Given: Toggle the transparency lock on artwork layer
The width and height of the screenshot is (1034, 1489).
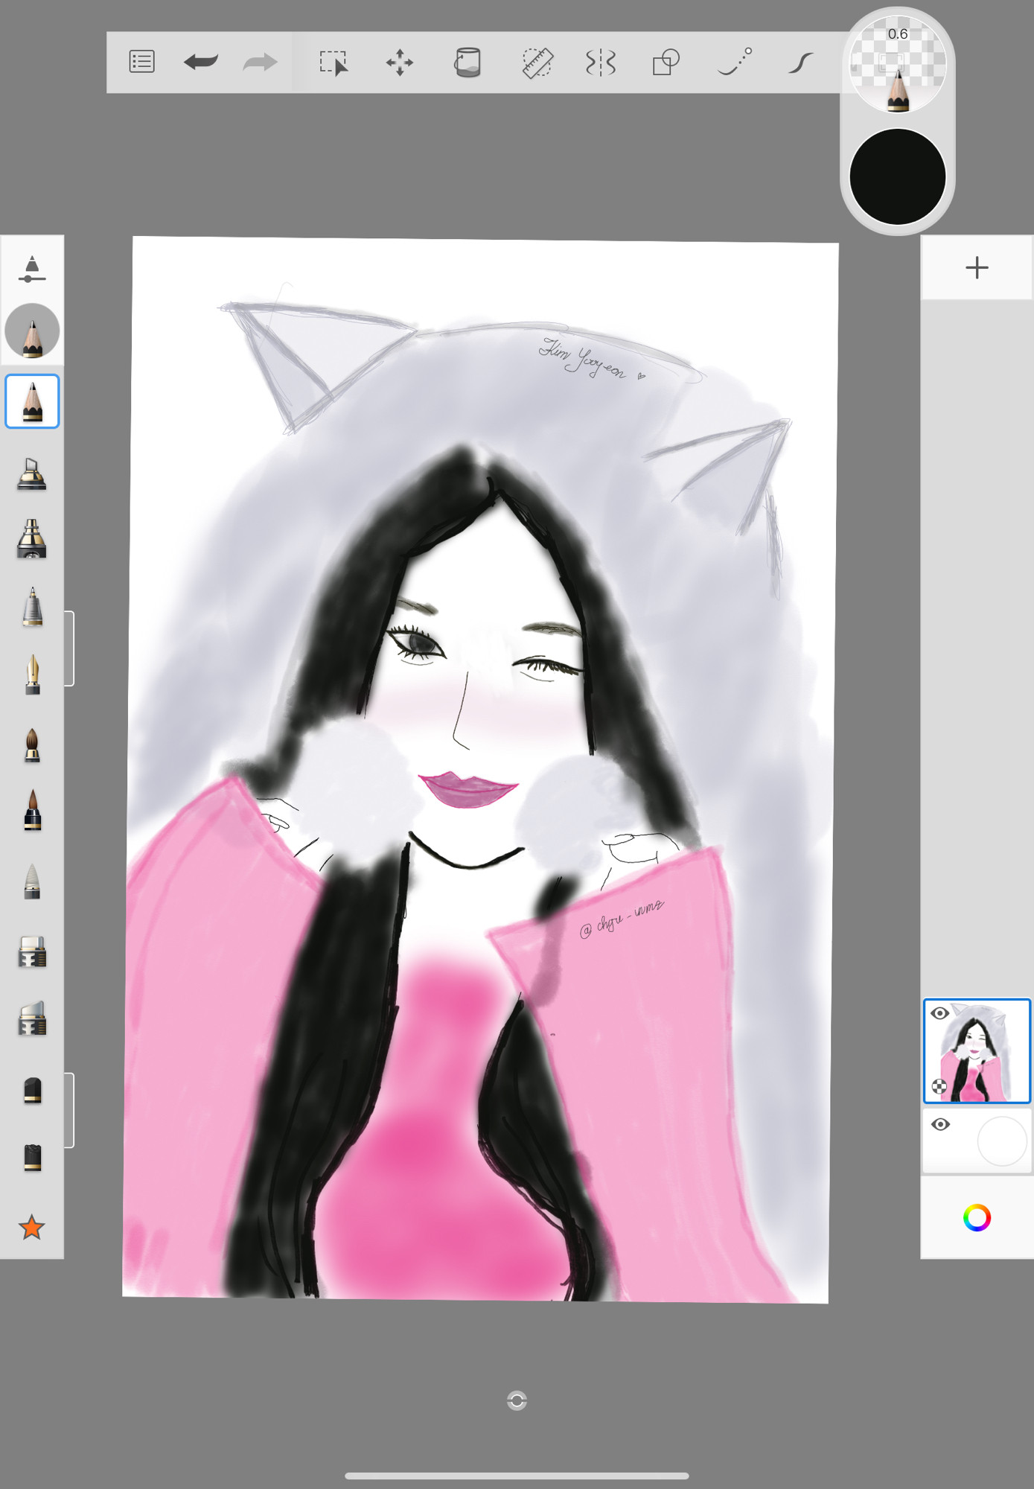Looking at the screenshot, I should coord(939,1086).
